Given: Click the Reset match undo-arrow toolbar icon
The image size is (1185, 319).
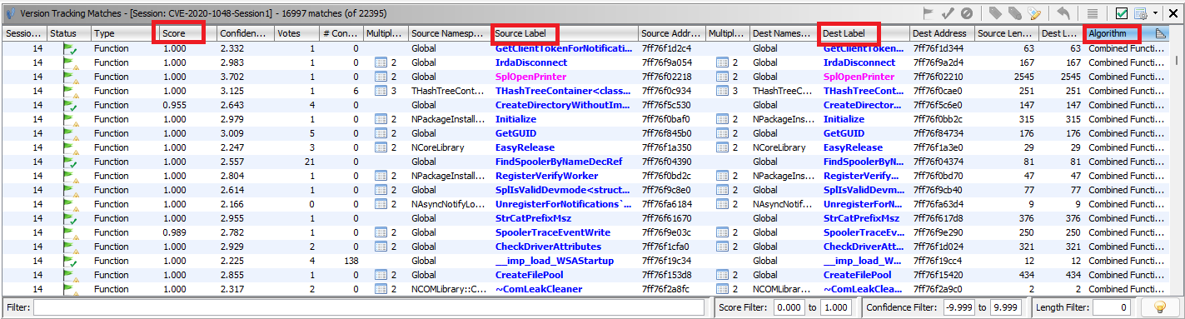Looking at the screenshot, I should (x=1063, y=13).
